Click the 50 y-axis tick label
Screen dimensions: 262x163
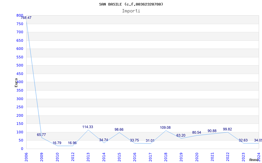click(21, 141)
